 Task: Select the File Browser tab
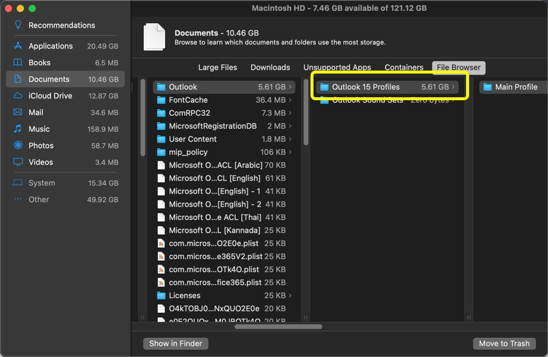tap(458, 68)
